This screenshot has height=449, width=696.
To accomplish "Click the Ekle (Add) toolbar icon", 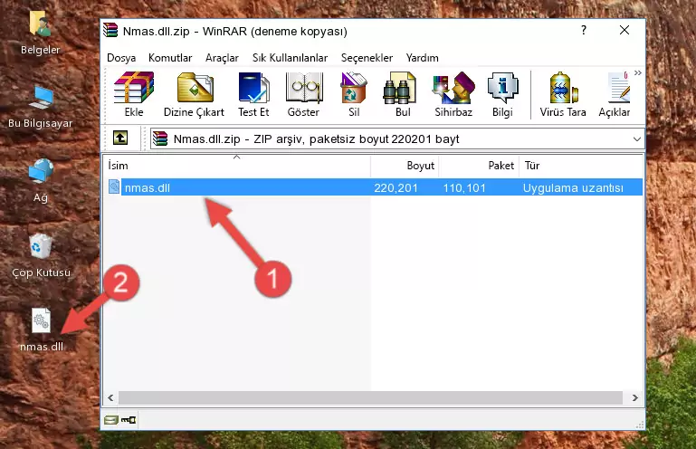I will click(x=134, y=94).
